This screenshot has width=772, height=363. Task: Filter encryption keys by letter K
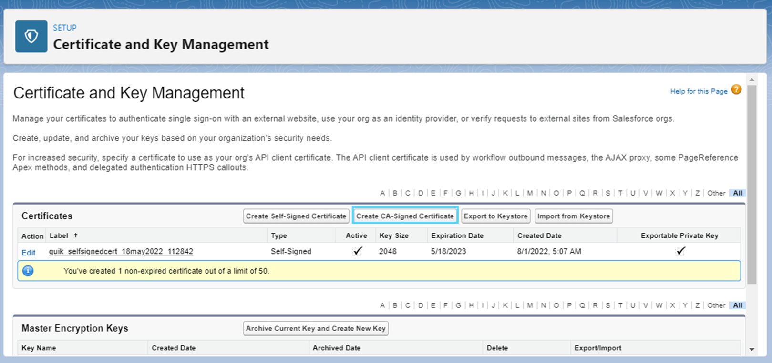point(505,305)
